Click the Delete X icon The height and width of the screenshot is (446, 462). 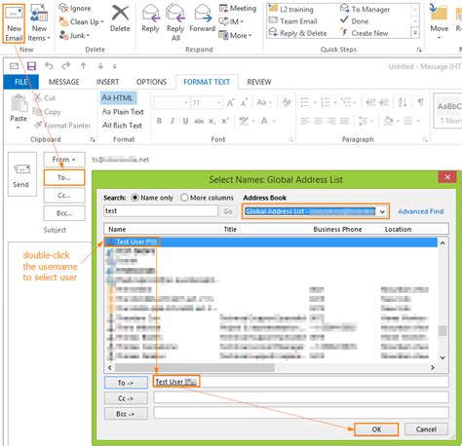pos(120,14)
